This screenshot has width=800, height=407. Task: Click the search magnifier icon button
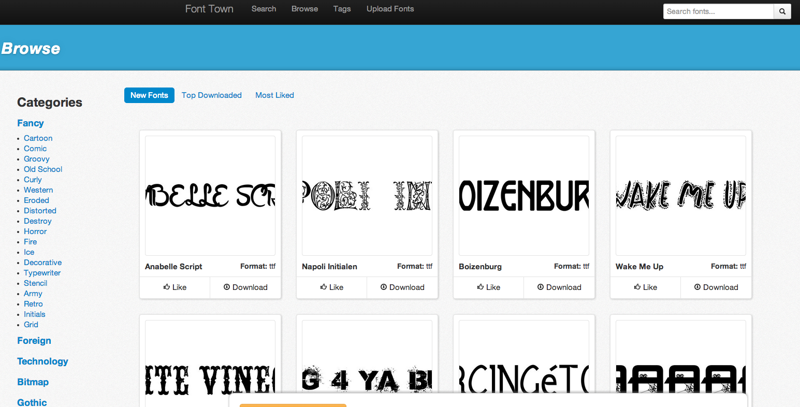[782, 11]
